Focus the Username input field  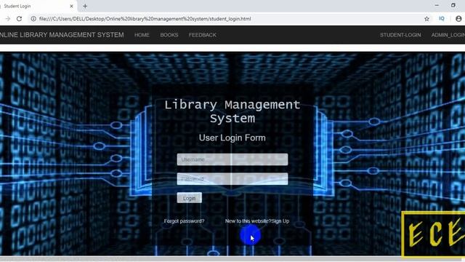(232, 159)
